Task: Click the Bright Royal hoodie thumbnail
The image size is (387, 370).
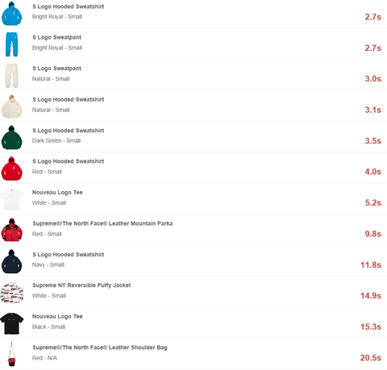Action: pos(11,14)
